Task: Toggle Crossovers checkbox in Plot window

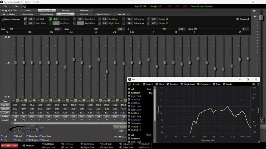Action: pyautogui.click(x=198, y=84)
